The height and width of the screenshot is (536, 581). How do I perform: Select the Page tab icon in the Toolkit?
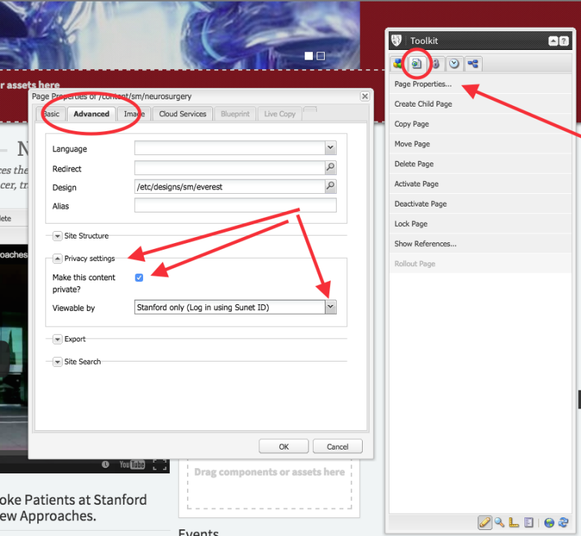416,64
